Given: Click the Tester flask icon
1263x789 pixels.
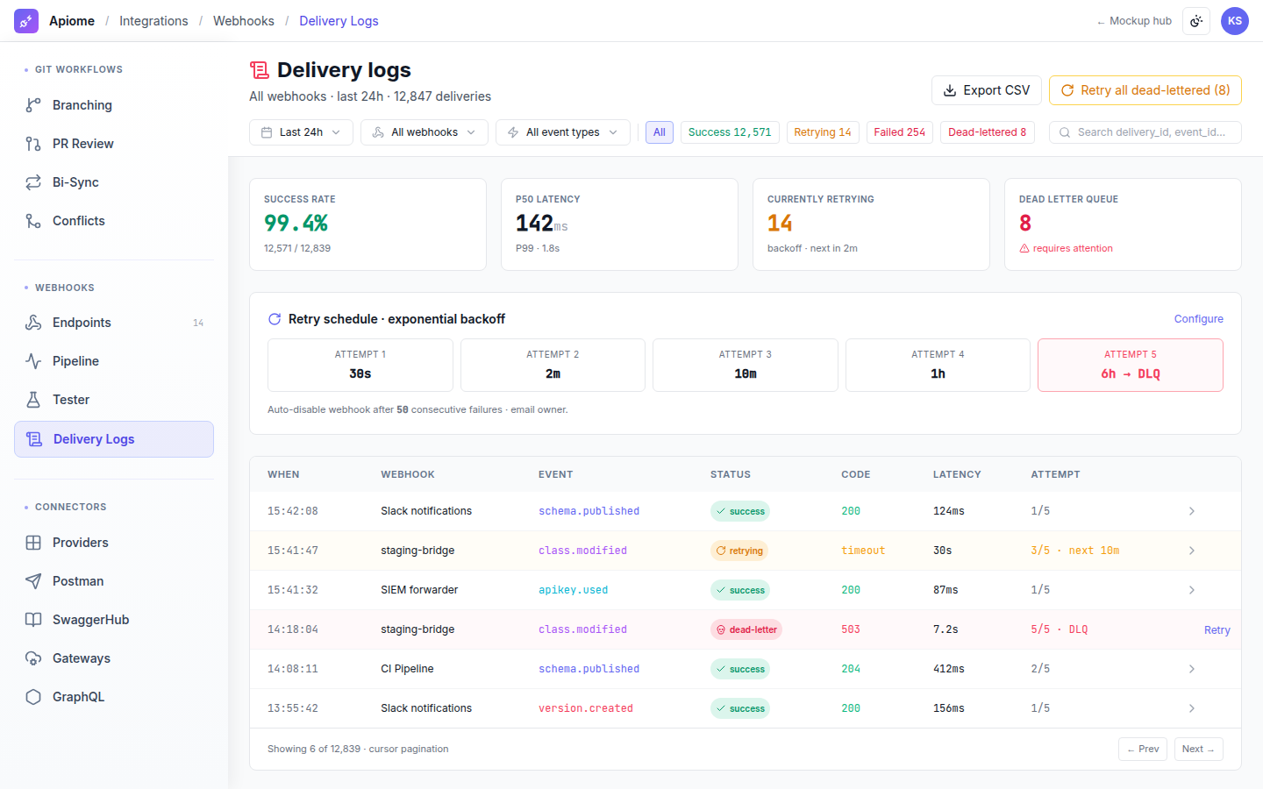Looking at the screenshot, I should (33, 400).
